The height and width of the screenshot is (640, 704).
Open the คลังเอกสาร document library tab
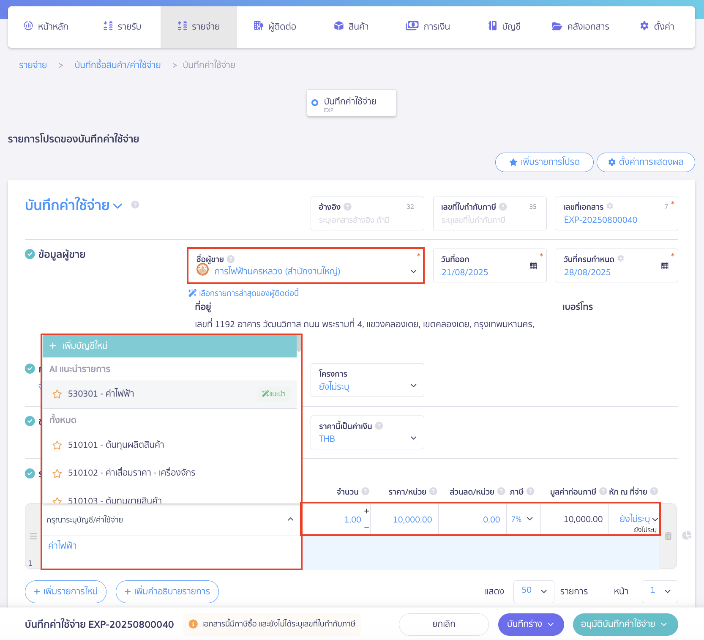pyautogui.click(x=580, y=27)
